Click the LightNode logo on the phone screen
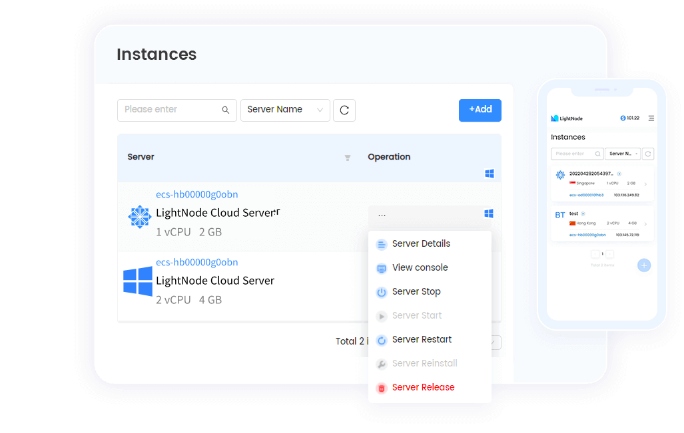 coord(567,118)
